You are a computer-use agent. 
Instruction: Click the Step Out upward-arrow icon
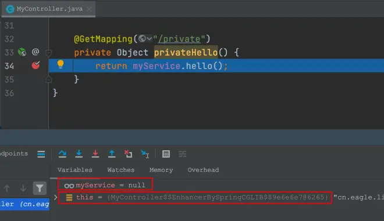point(112,154)
